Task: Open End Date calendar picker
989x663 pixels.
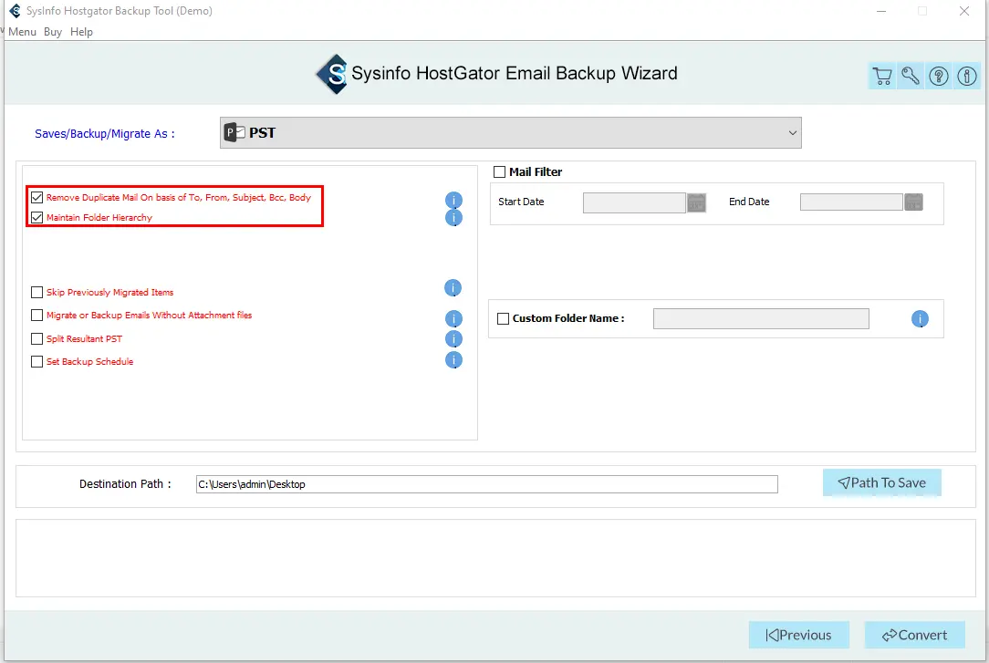Action: [913, 202]
